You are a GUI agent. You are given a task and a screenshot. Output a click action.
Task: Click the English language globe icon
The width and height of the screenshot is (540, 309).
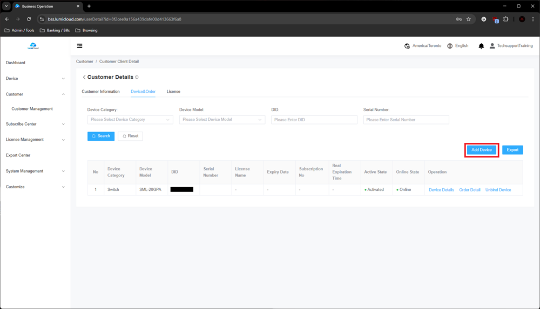[450, 46]
